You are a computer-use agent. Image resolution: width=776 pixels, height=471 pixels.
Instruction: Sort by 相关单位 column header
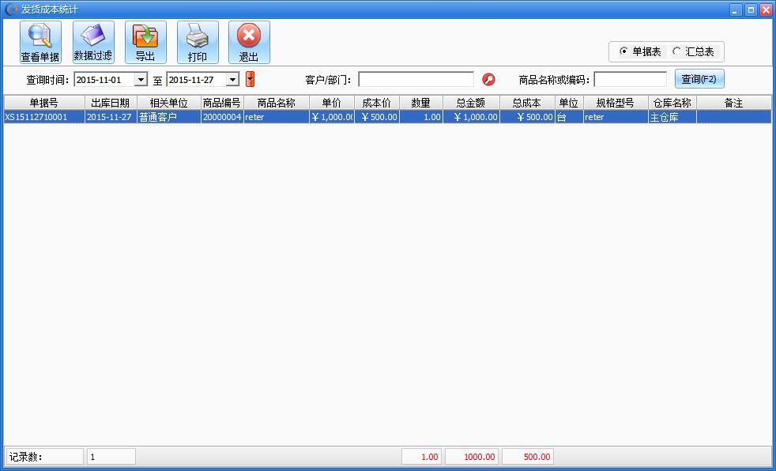169,103
